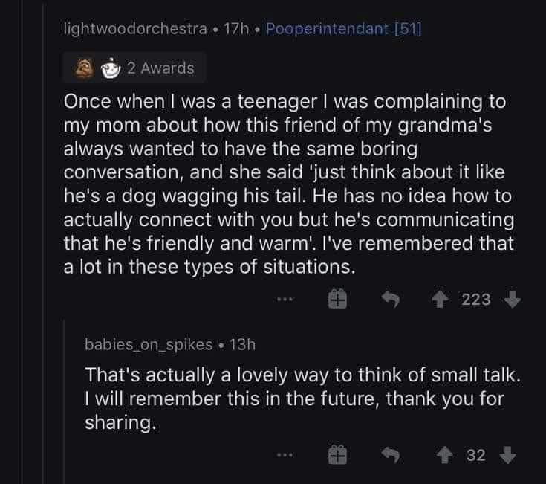Click the snoo award icon
The height and width of the screenshot is (484, 546).
(x=109, y=68)
